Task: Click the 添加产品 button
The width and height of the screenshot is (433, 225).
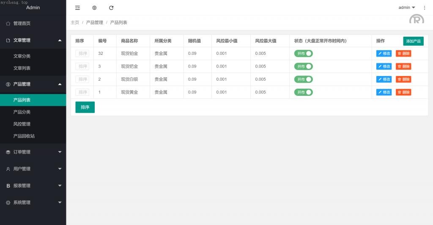Action: click(x=413, y=41)
